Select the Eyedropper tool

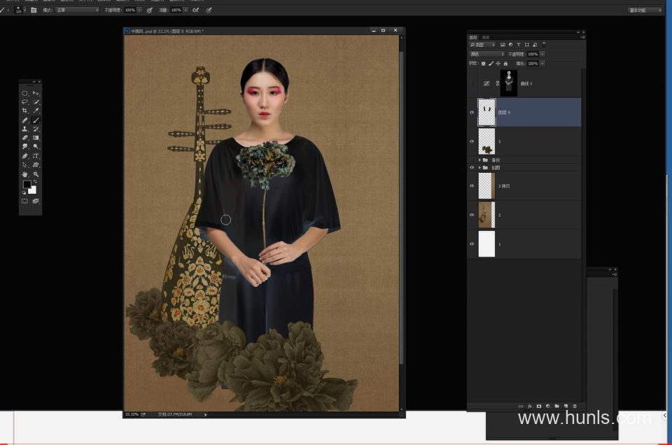coord(36,111)
